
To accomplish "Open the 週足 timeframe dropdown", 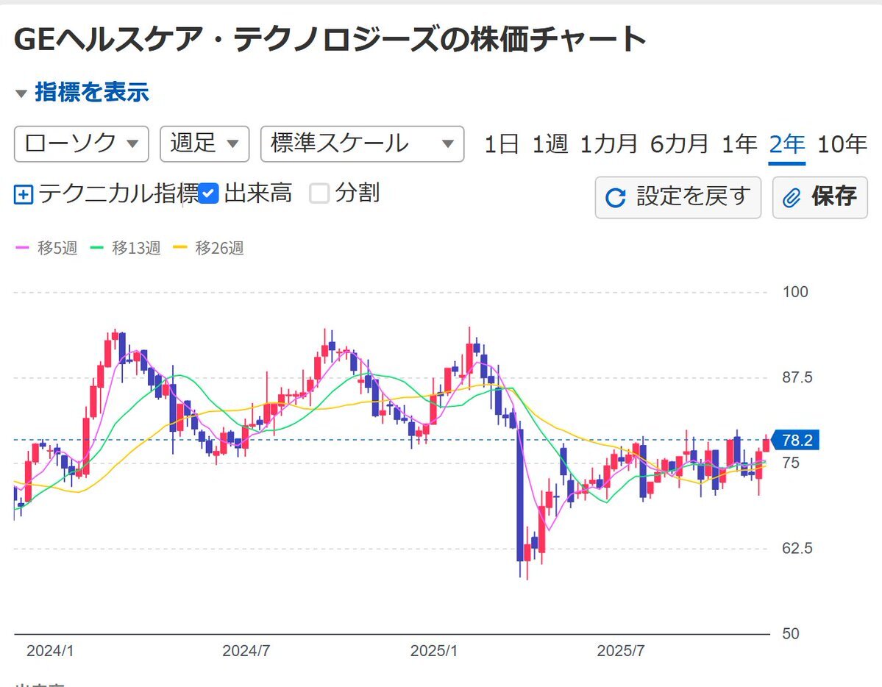I will (x=205, y=144).
